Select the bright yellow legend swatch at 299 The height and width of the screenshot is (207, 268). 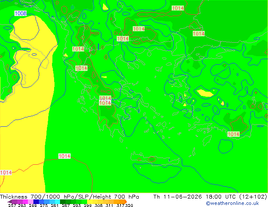coord(90,202)
